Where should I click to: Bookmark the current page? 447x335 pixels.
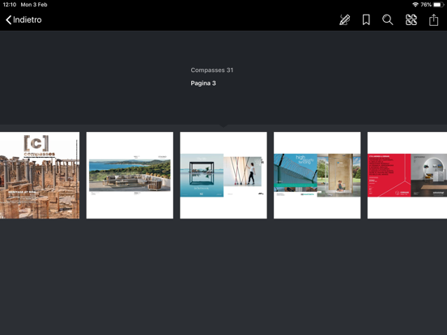[x=366, y=20]
